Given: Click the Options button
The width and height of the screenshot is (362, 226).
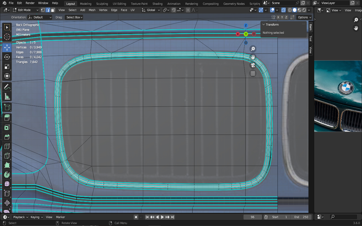Looking at the screenshot, I should (x=304, y=17).
